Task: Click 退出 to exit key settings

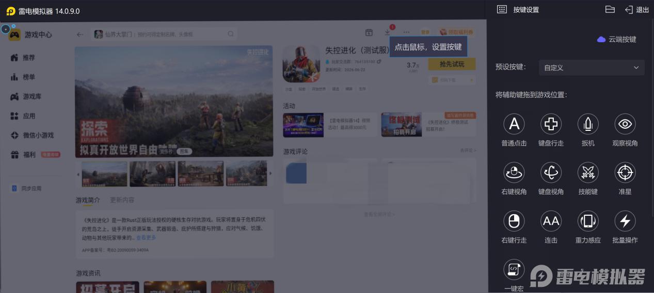Action: click(637, 10)
